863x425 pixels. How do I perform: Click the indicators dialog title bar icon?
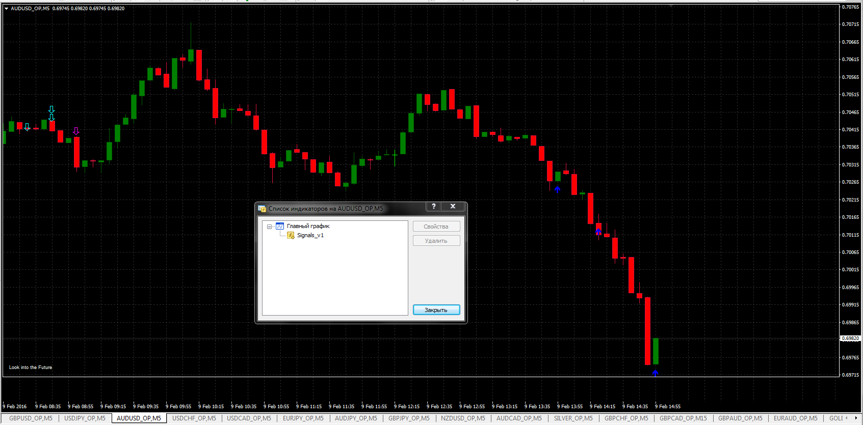262,209
